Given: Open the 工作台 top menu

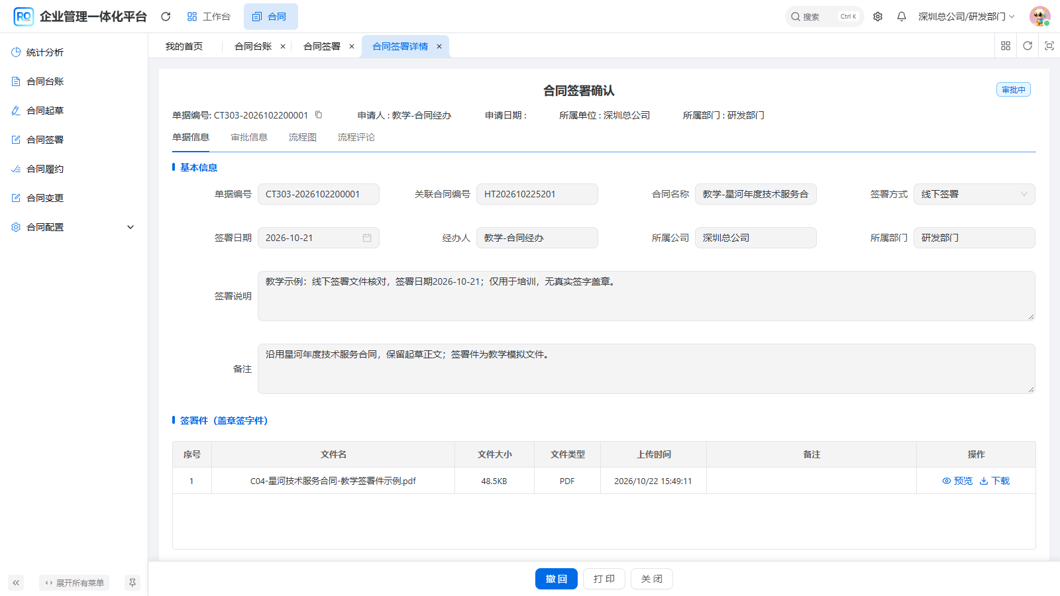Looking at the screenshot, I should pyautogui.click(x=209, y=17).
